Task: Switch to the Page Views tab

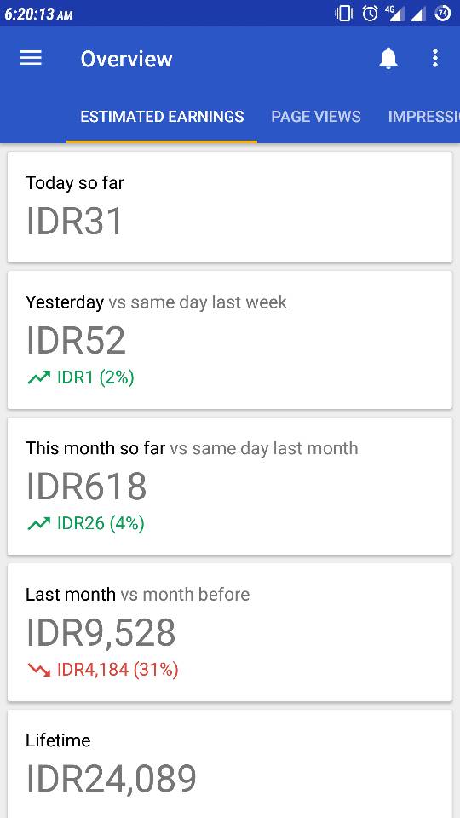Action: pyautogui.click(x=315, y=117)
